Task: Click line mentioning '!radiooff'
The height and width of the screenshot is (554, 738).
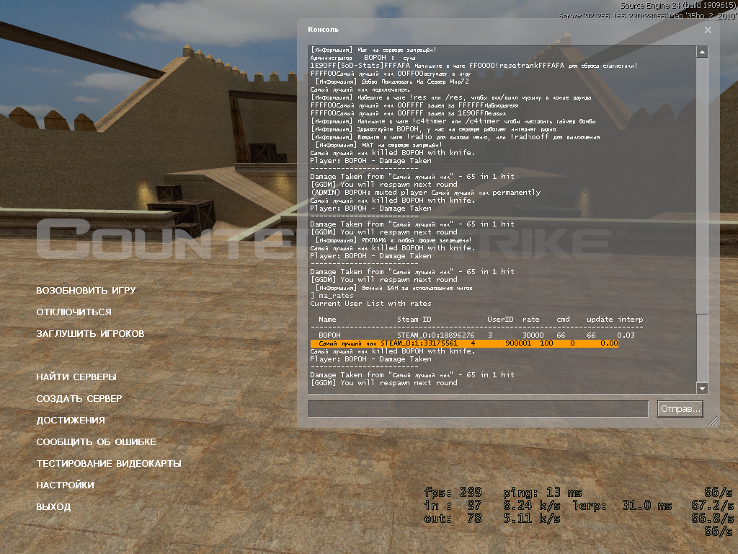Action: 455,138
